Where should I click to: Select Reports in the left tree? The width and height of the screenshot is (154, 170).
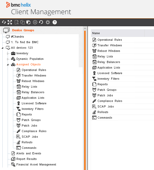pos(27,114)
